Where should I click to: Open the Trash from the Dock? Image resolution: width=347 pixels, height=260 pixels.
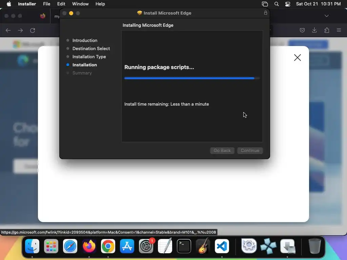[x=315, y=246]
